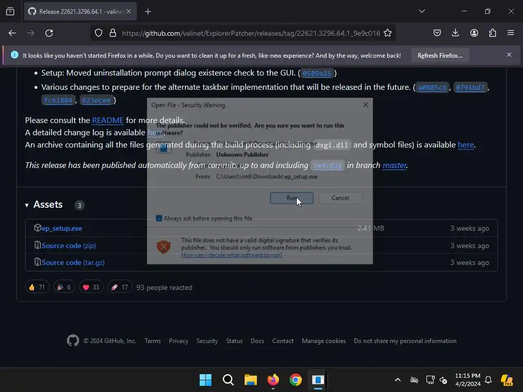This screenshot has height=392, width=523.
Task: Launch Google Chrome from the taskbar
Action: (296, 380)
